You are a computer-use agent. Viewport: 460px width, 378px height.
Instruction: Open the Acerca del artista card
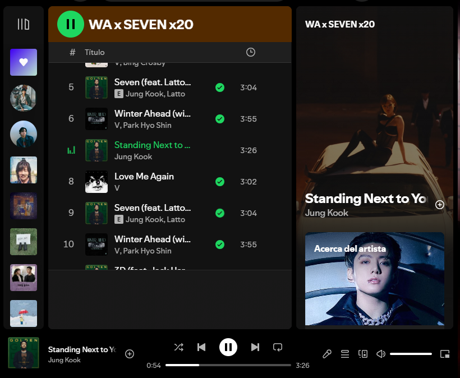[x=375, y=279]
